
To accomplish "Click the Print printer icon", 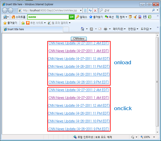I will point(105,29).
